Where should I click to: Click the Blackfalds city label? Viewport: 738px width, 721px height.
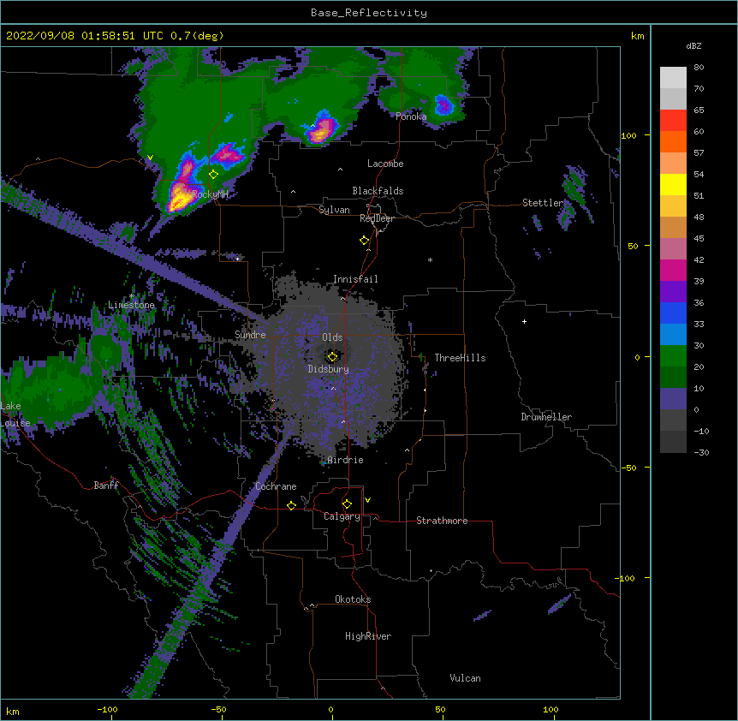coord(378,191)
